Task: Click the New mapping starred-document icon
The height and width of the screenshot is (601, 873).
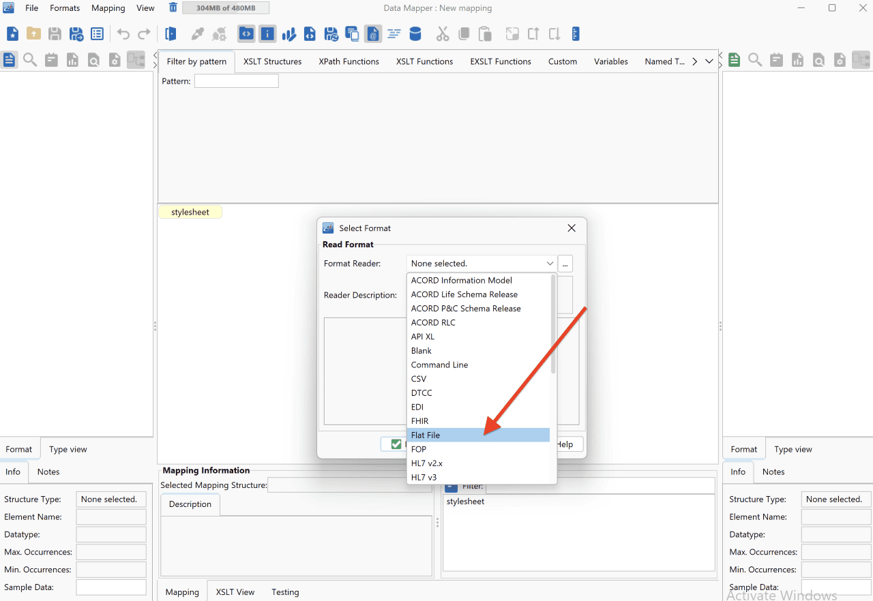Action: pyautogui.click(x=12, y=34)
